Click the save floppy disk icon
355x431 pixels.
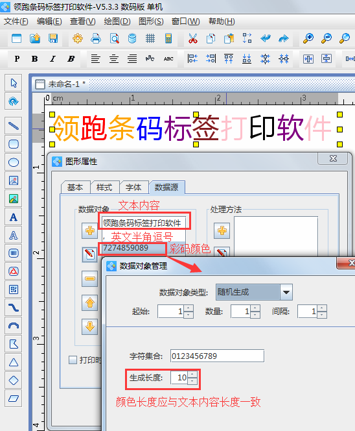(x=53, y=38)
